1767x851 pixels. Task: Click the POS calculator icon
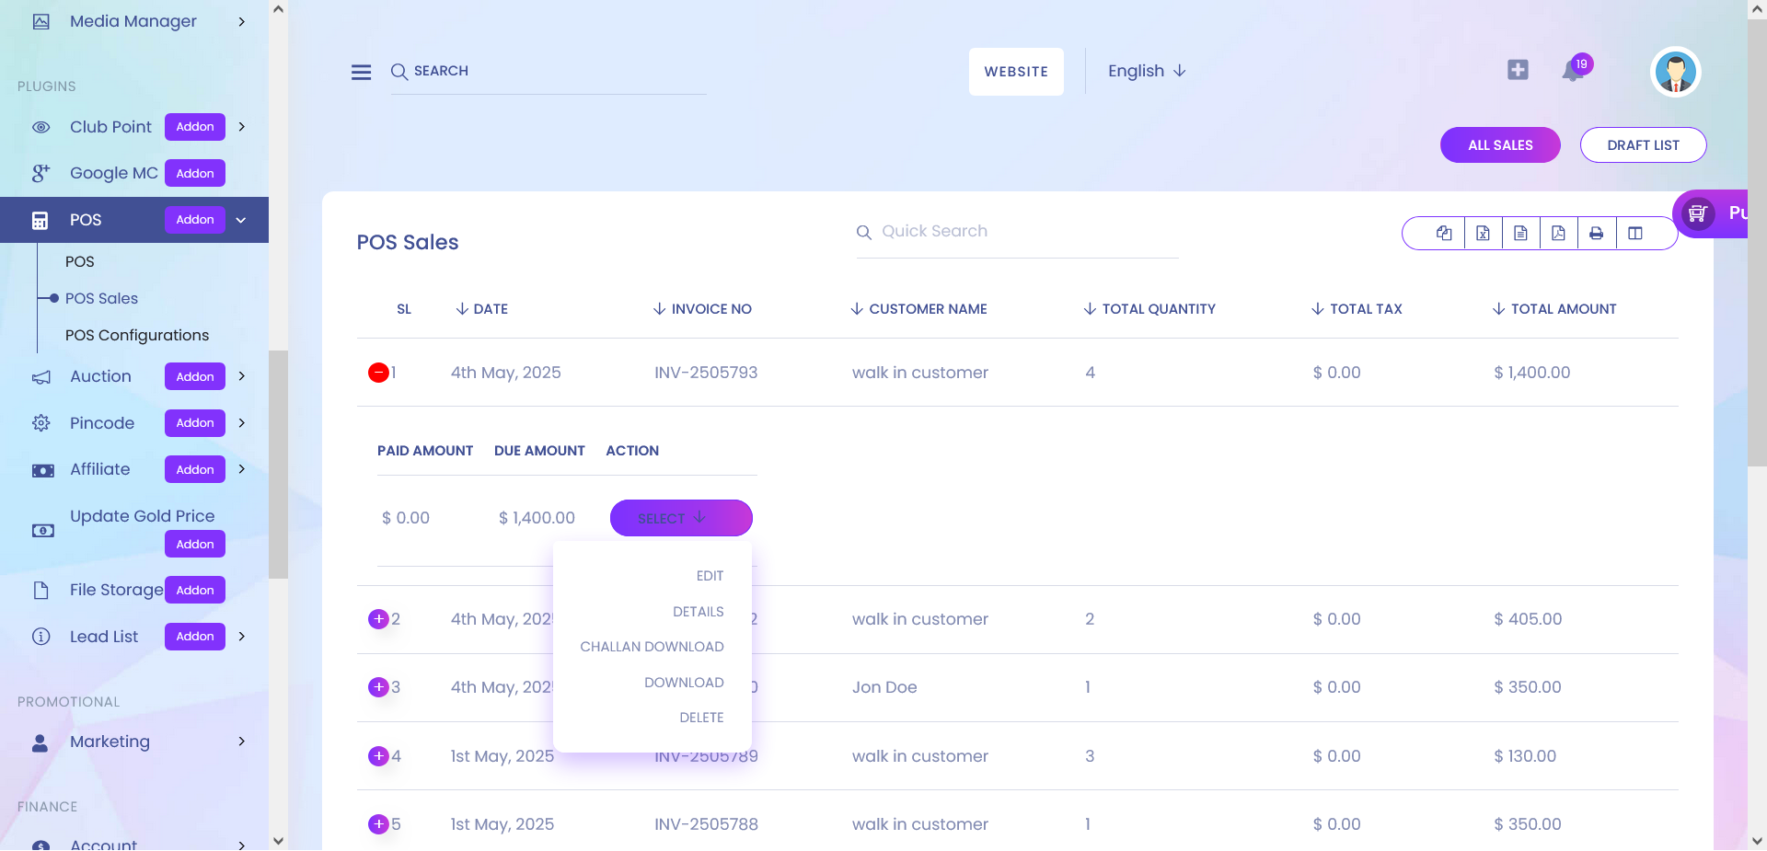click(x=40, y=220)
